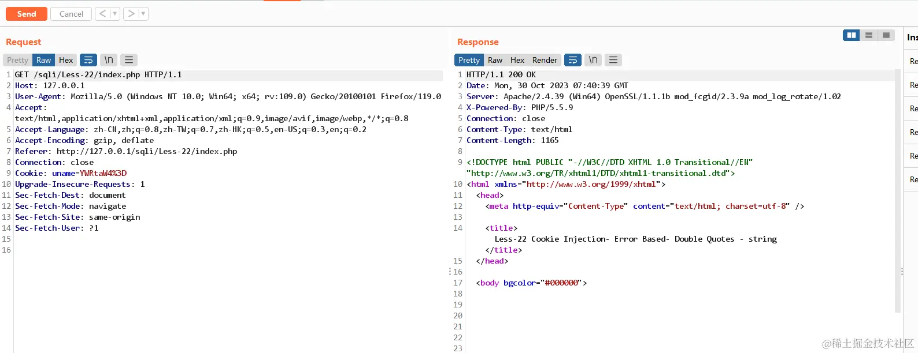The image size is (918, 353).
Task: Click the Connection: close request header
Action: coord(54,162)
